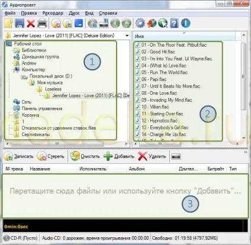Show drive information via drive info icon

(104, 24)
